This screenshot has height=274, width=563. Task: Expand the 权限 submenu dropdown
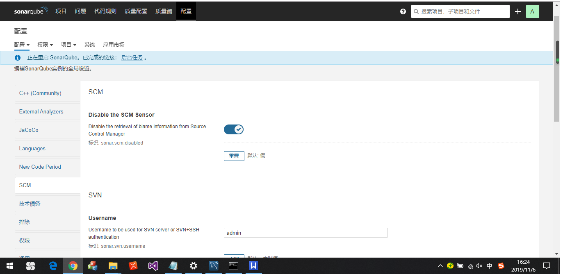point(45,45)
